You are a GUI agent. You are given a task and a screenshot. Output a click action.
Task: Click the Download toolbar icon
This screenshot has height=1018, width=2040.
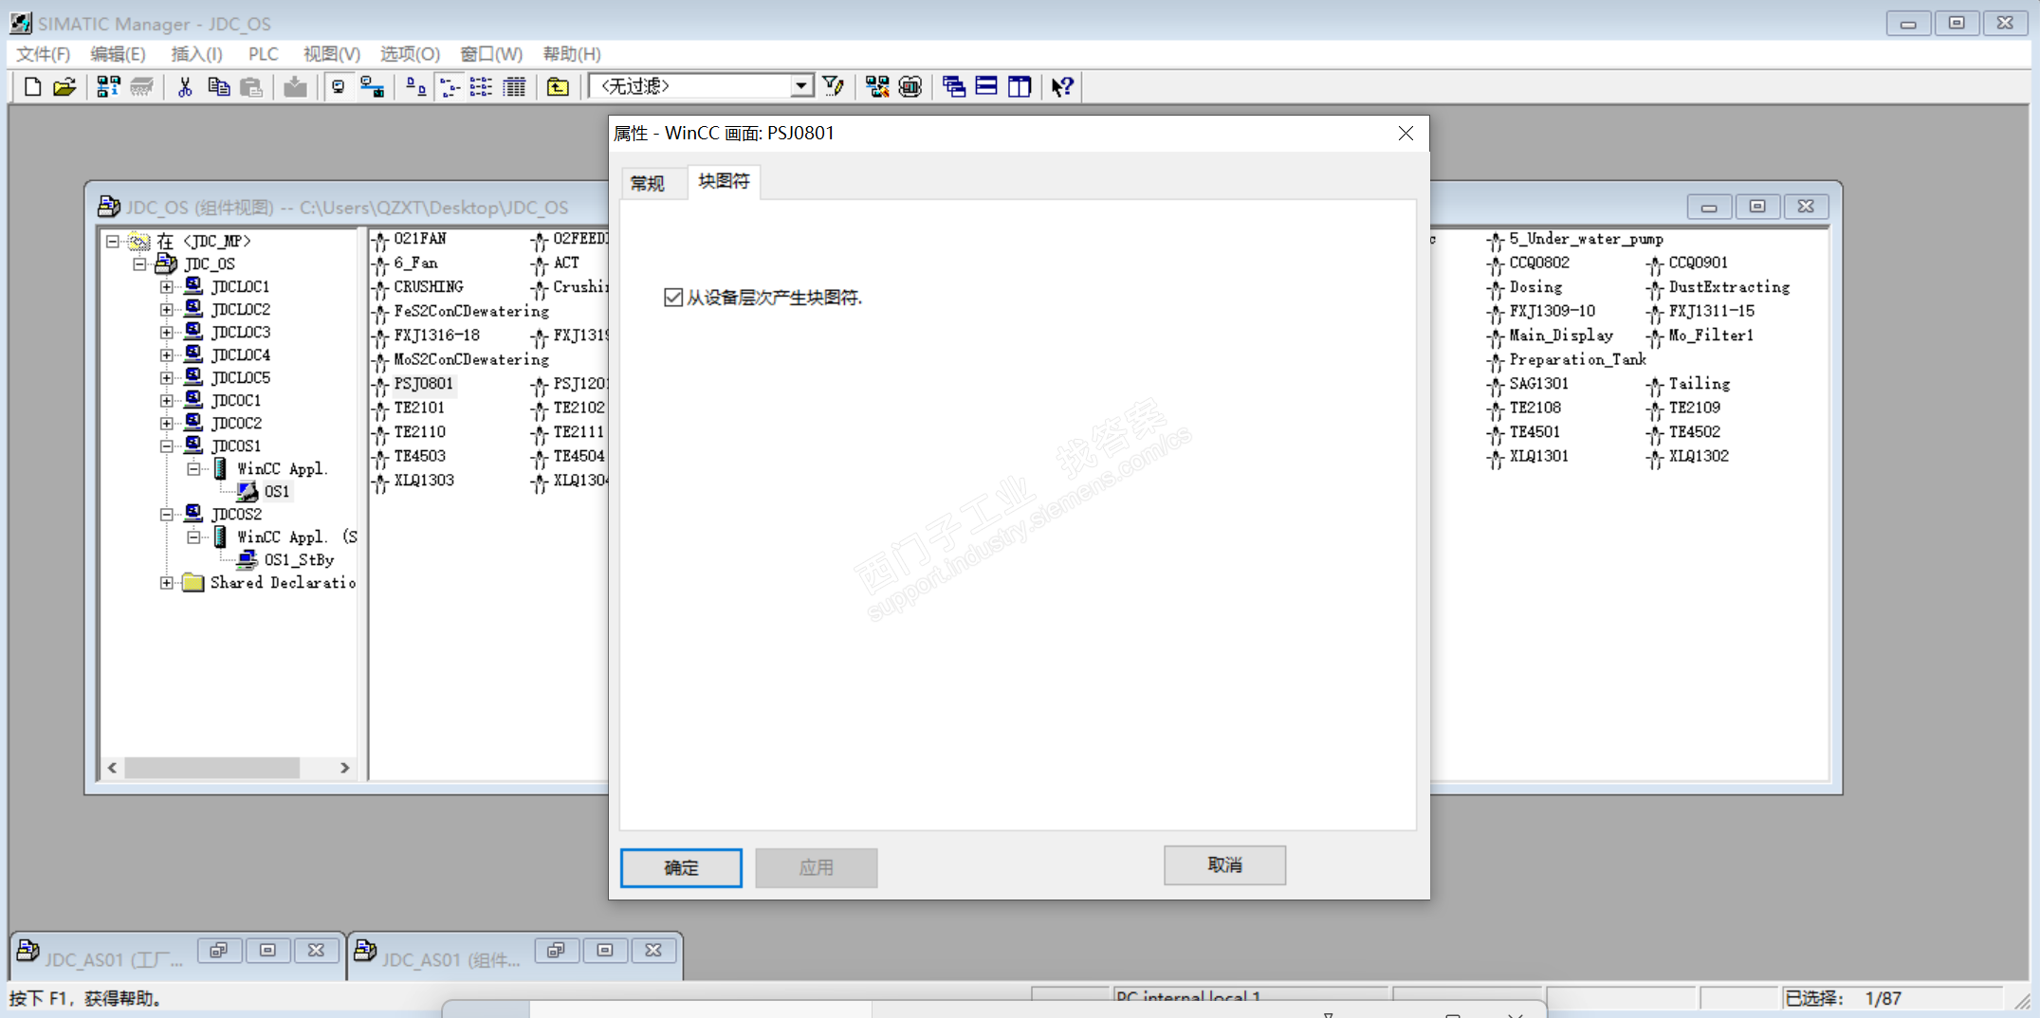[x=295, y=87]
